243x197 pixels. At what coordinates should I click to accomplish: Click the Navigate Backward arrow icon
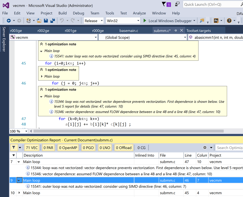pyautogui.click(x=9, y=21)
